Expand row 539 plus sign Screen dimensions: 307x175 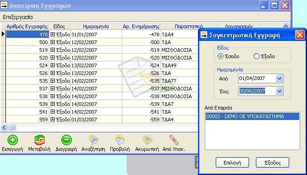(52, 104)
